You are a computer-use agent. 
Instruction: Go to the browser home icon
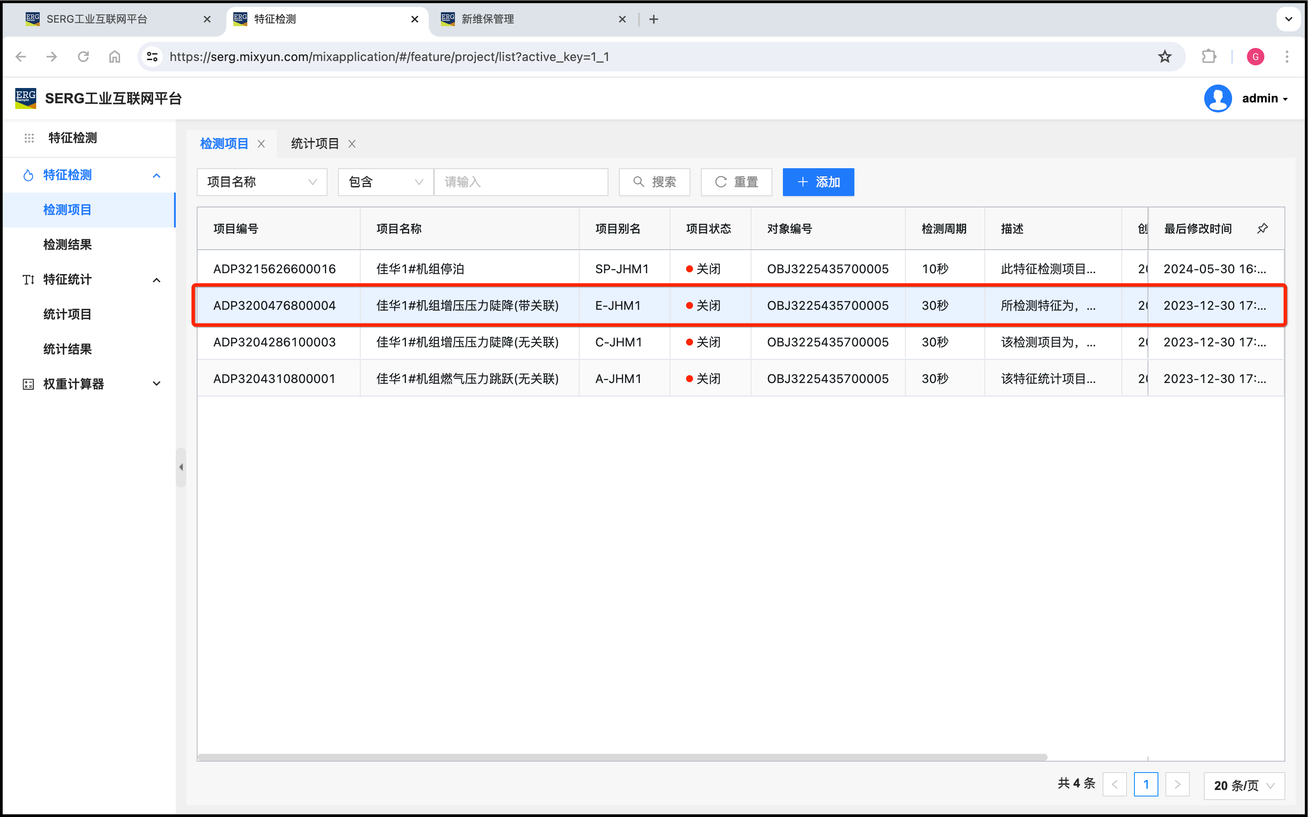(115, 57)
